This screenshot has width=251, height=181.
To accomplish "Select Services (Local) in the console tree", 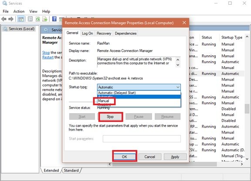I will [x=22, y=29].
